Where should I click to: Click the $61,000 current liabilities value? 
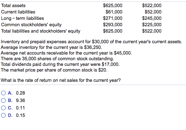tap(114, 12)
